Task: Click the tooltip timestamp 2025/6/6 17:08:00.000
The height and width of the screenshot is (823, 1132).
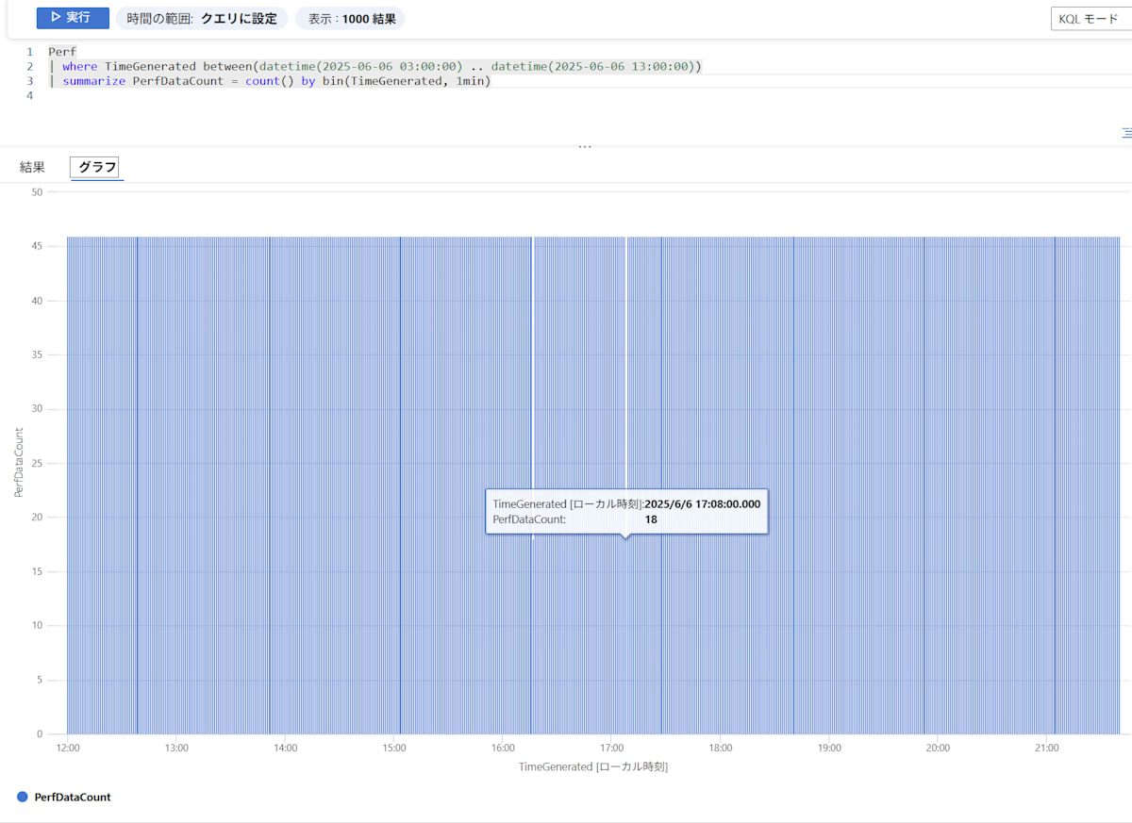Action: click(702, 504)
